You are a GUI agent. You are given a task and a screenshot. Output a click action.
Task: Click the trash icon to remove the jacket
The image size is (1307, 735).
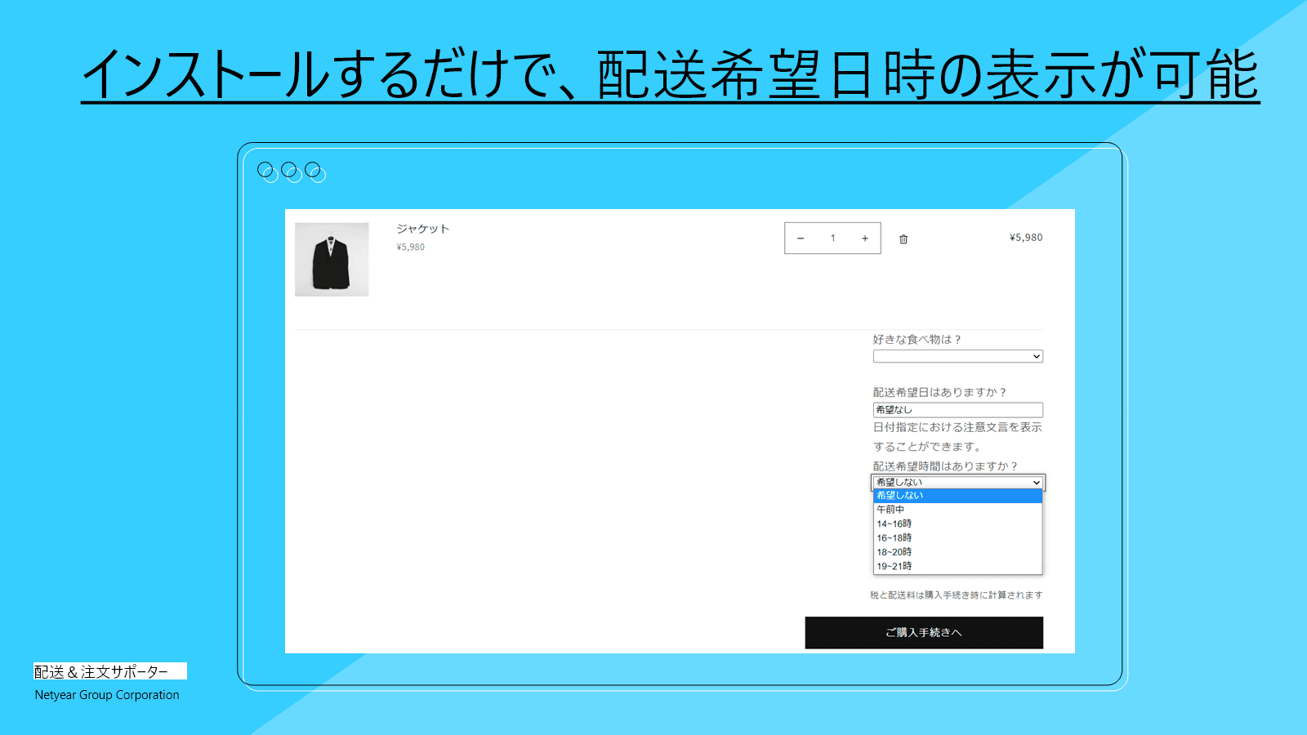pyautogui.click(x=903, y=238)
